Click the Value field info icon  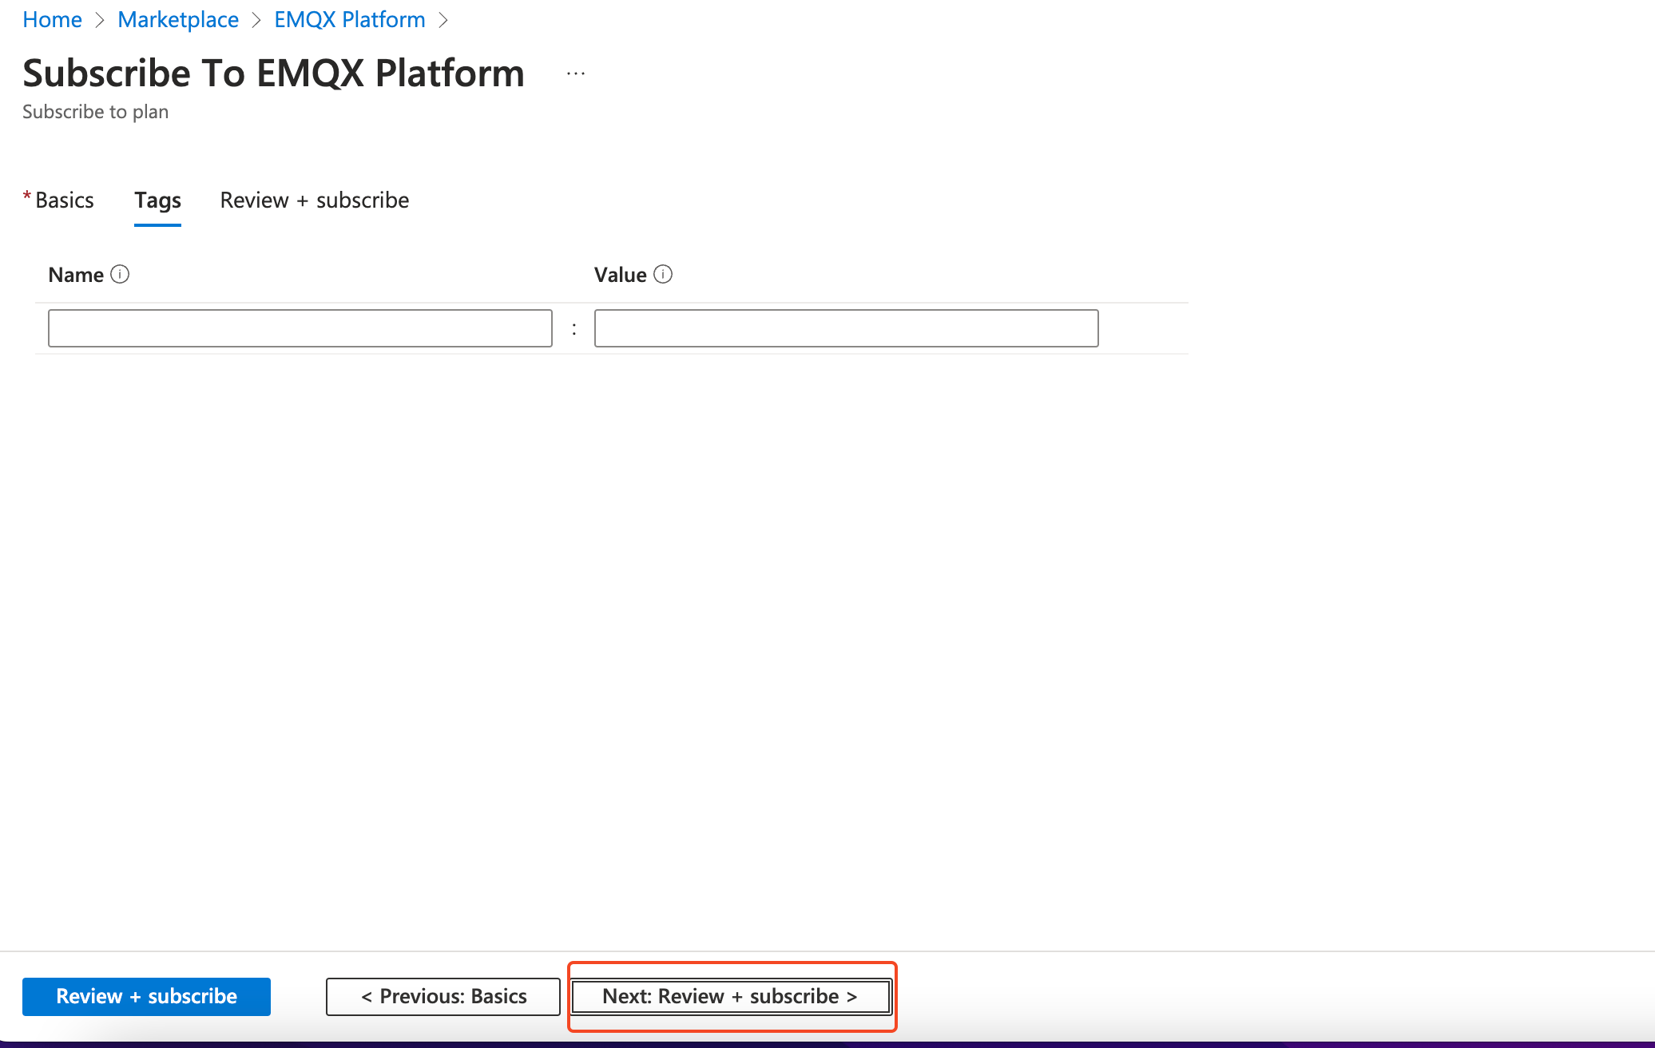663,275
